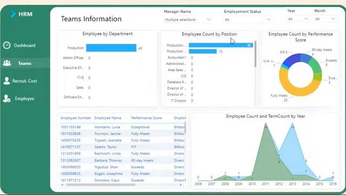Click table scroll right arrow
Viewport: 346px width, 195px height.
pyautogui.click(x=181, y=185)
